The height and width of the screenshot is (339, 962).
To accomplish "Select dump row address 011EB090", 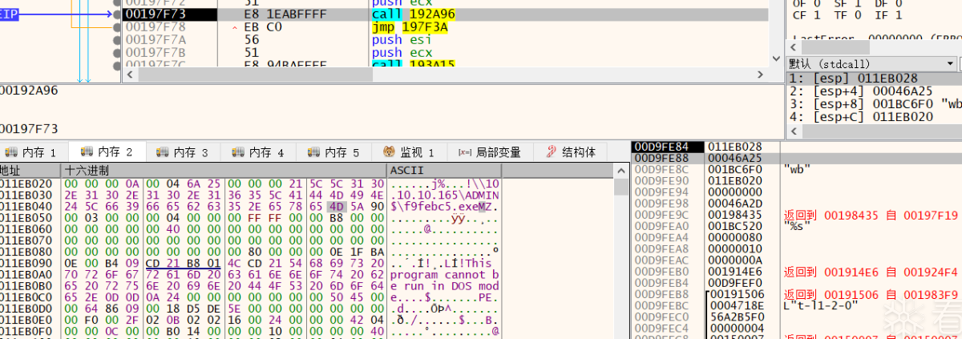I will tap(26, 263).
